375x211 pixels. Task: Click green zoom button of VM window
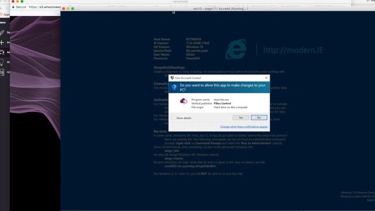[73, 9]
